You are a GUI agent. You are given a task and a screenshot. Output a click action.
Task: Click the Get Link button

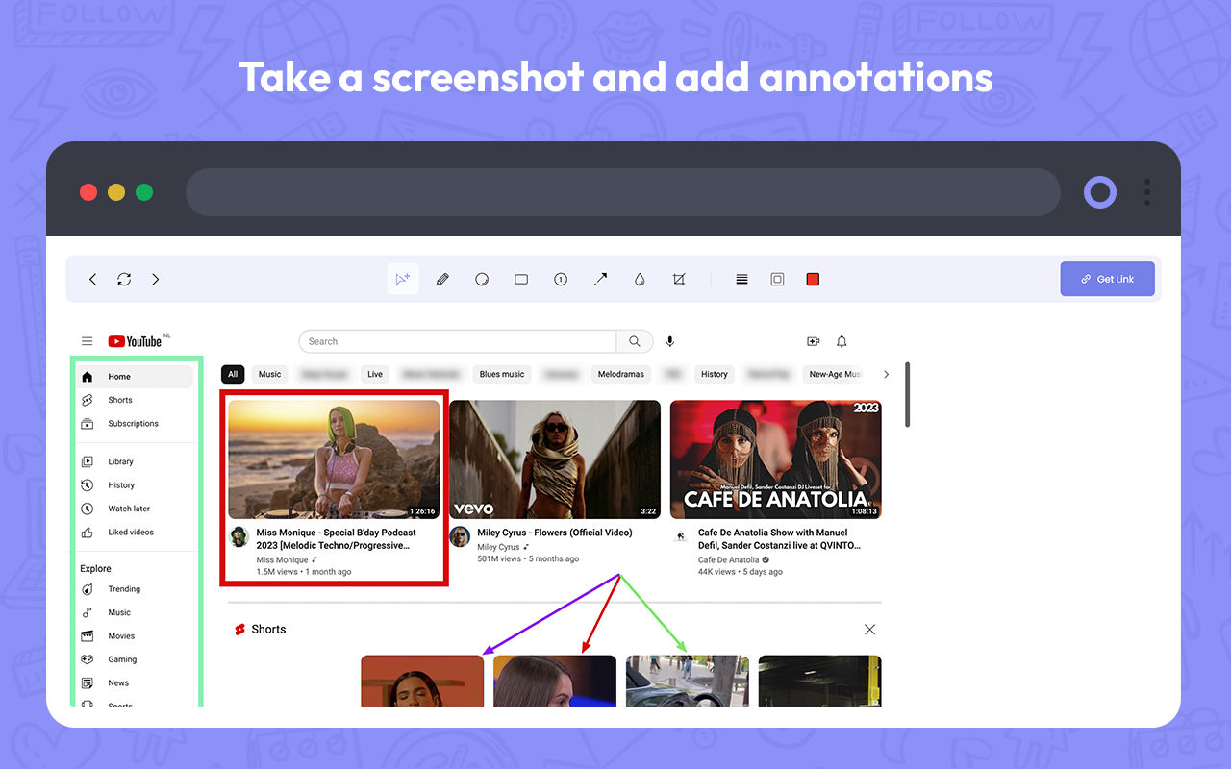click(x=1107, y=279)
